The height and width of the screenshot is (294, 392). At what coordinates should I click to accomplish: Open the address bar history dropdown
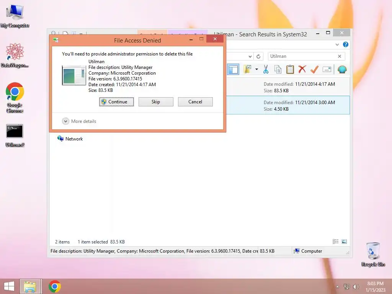(x=250, y=57)
